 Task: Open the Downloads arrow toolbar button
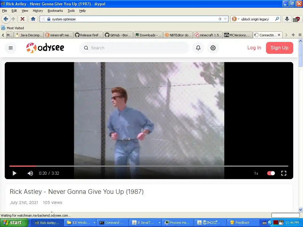287,19
